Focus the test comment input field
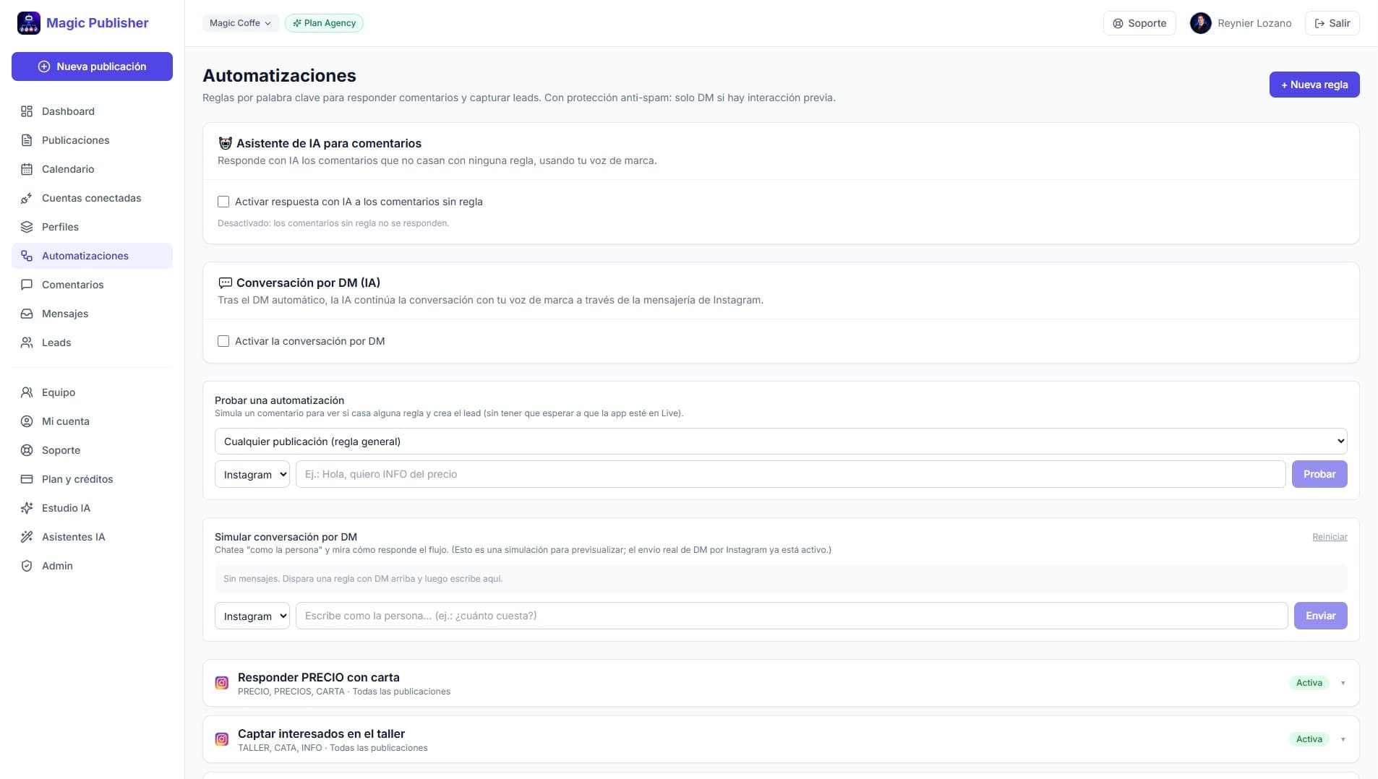 pos(790,474)
